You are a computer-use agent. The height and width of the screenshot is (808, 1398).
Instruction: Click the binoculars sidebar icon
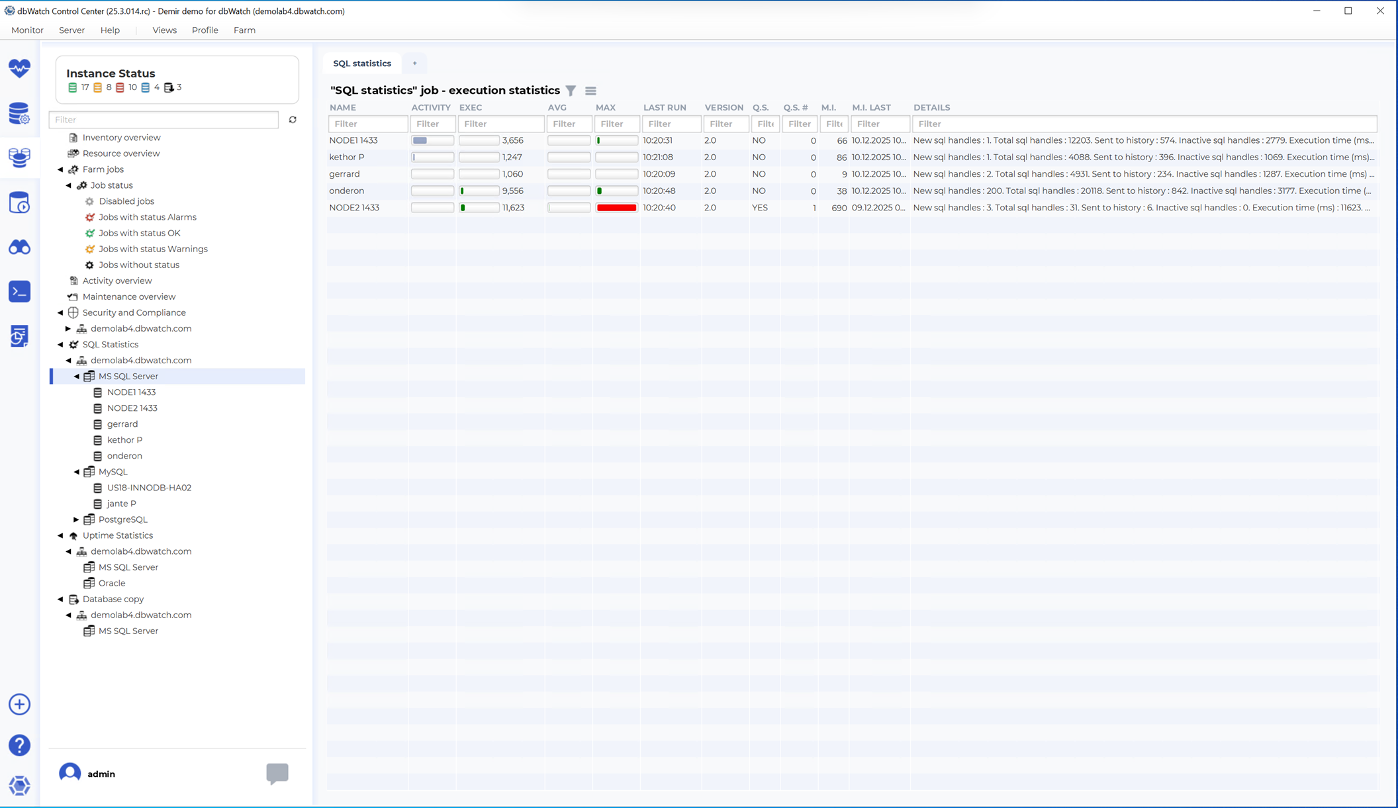[19, 247]
